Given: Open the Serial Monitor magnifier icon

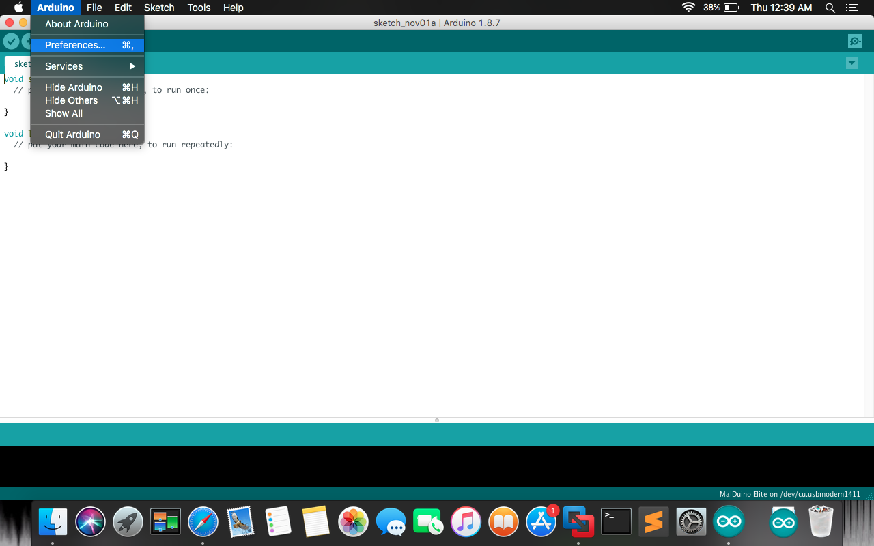Looking at the screenshot, I should [x=855, y=41].
